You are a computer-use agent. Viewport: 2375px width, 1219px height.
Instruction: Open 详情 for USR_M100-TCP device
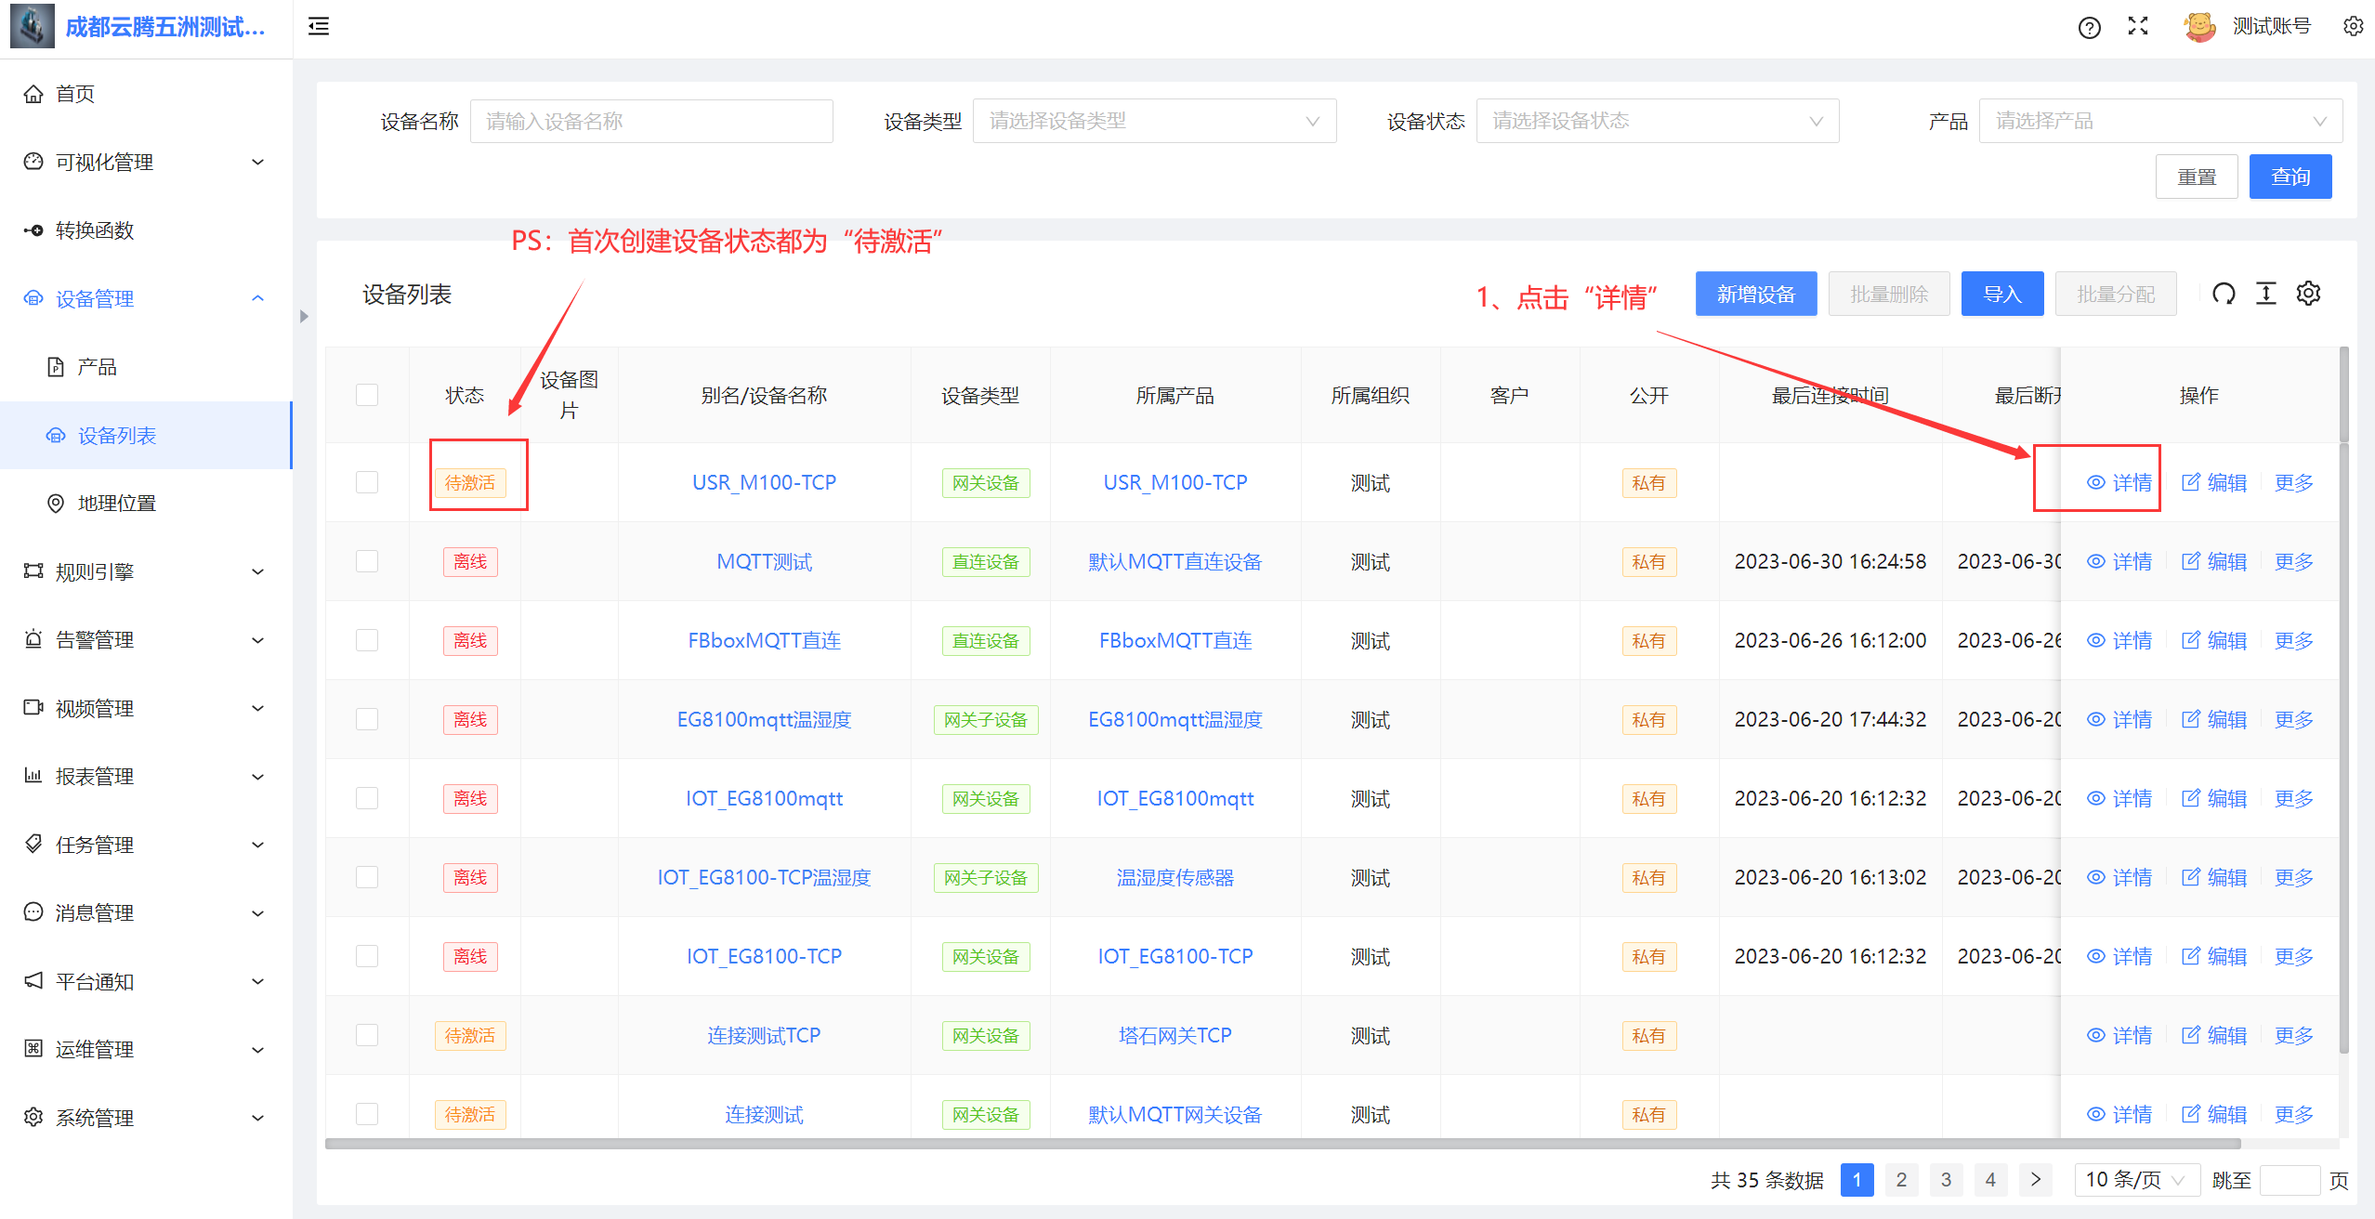pyautogui.click(x=2119, y=482)
